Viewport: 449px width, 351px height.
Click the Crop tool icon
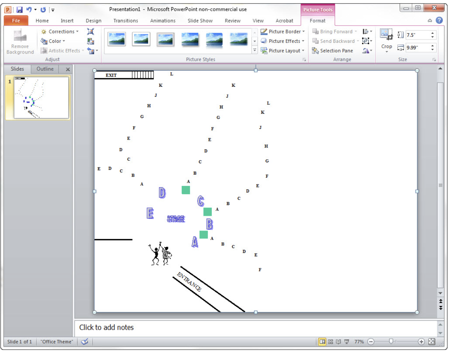pos(386,35)
